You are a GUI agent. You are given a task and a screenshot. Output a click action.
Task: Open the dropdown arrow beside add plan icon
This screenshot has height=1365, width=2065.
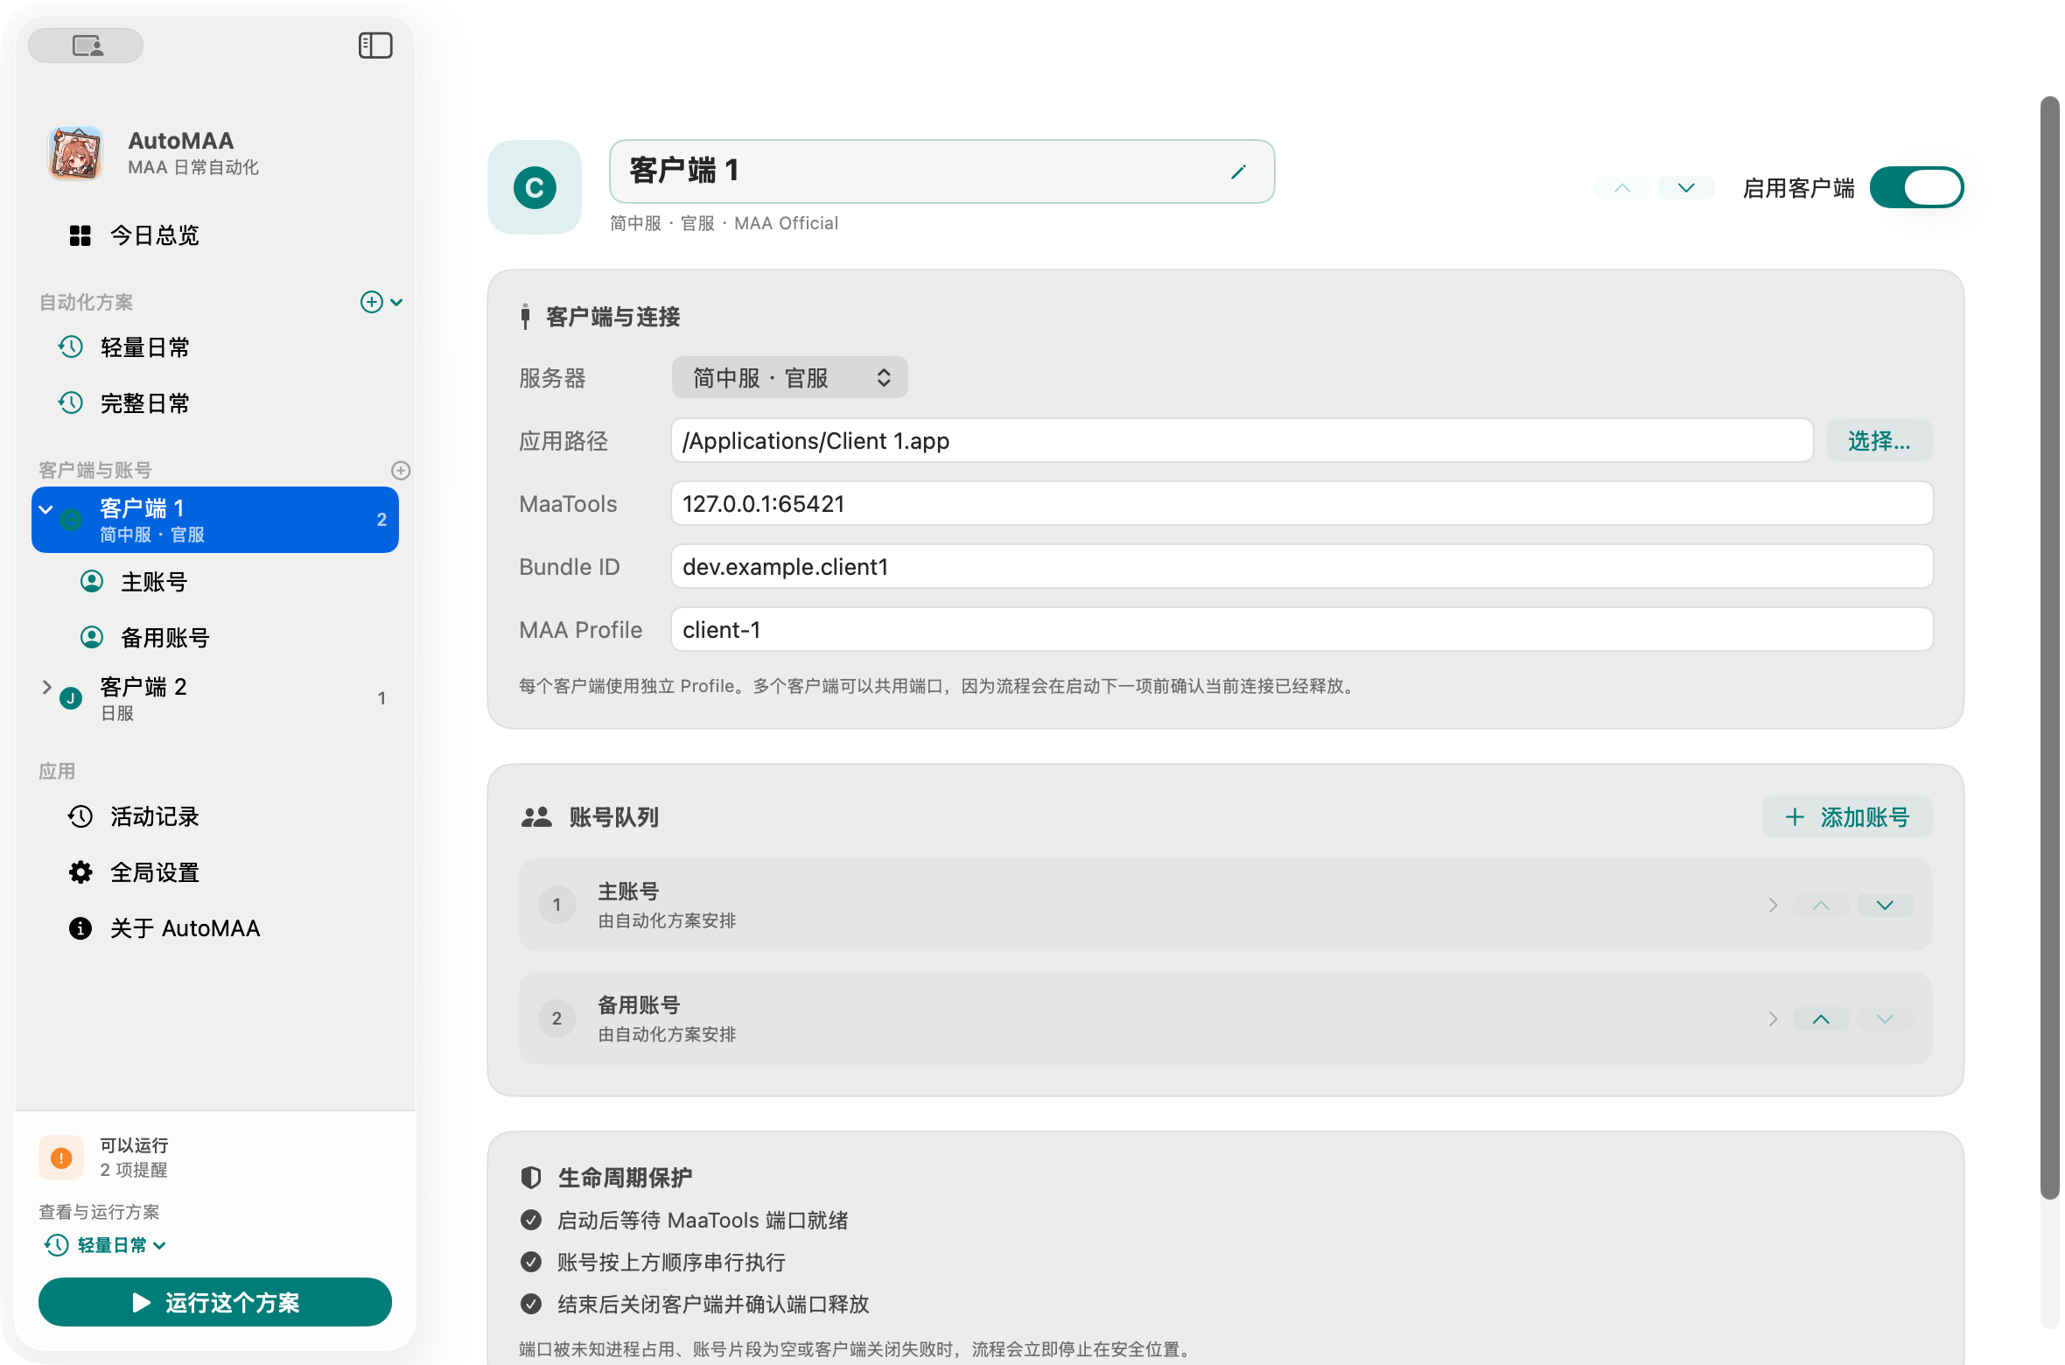[x=396, y=302]
